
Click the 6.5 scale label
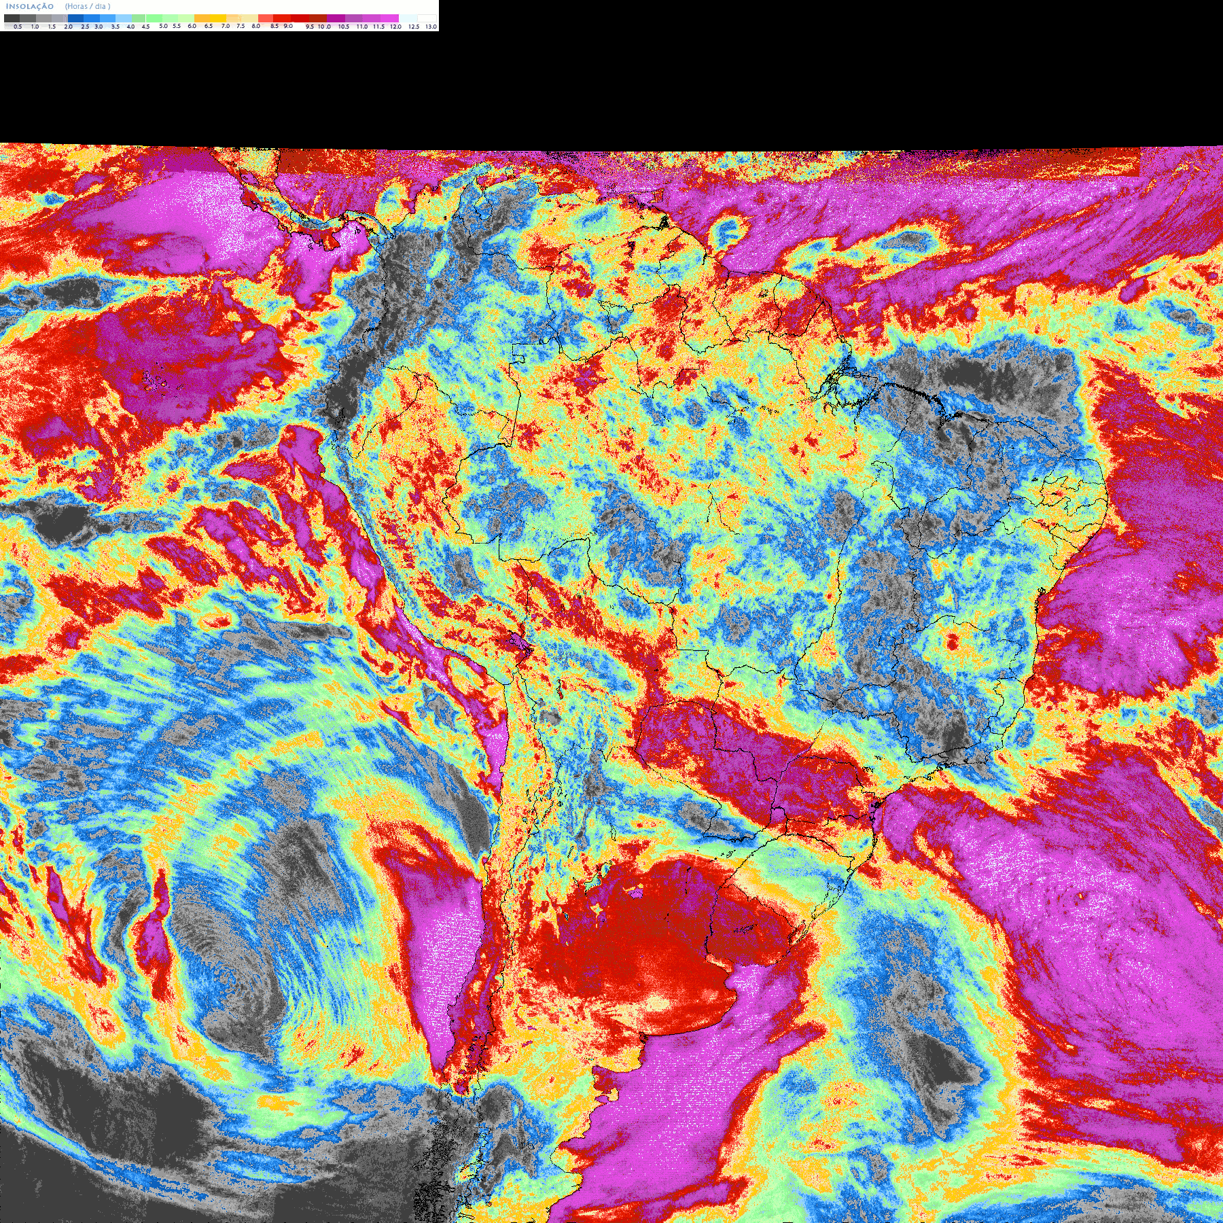click(x=209, y=26)
